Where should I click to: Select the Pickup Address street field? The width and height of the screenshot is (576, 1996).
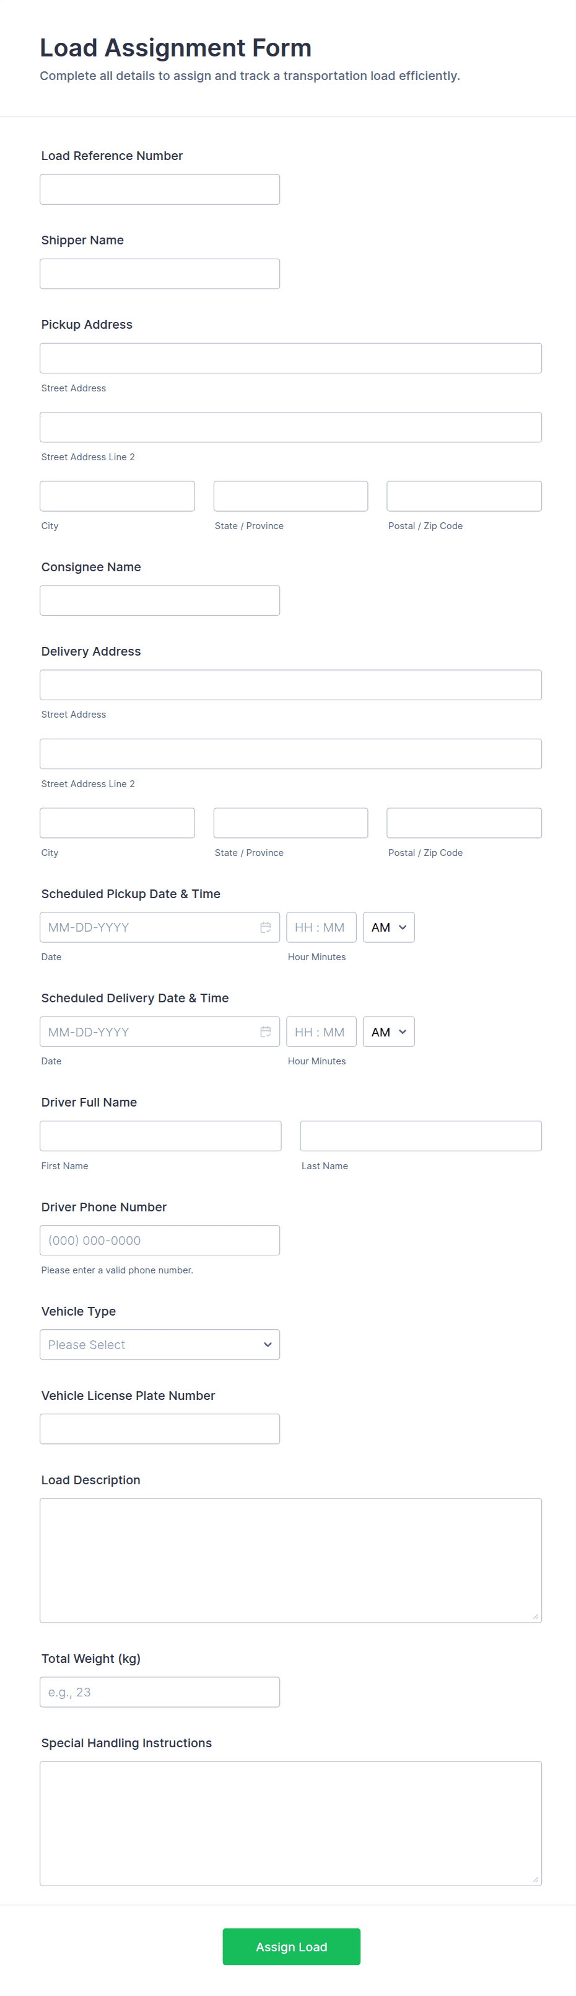click(290, 358)
